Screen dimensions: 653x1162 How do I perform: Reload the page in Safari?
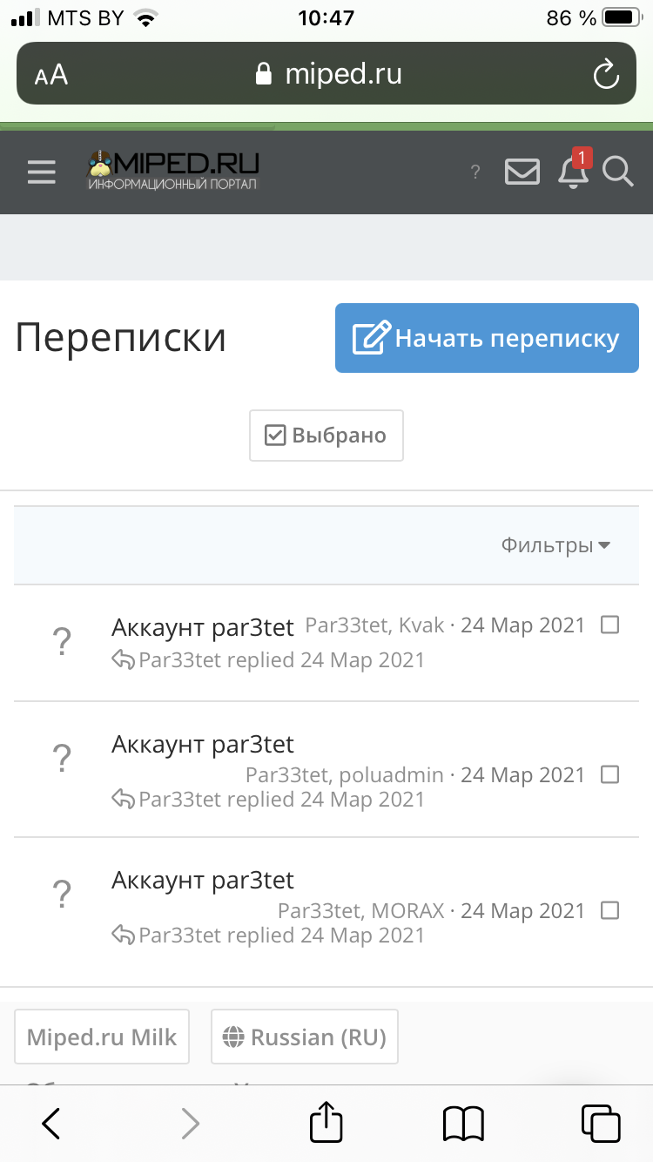coord(605,74)
